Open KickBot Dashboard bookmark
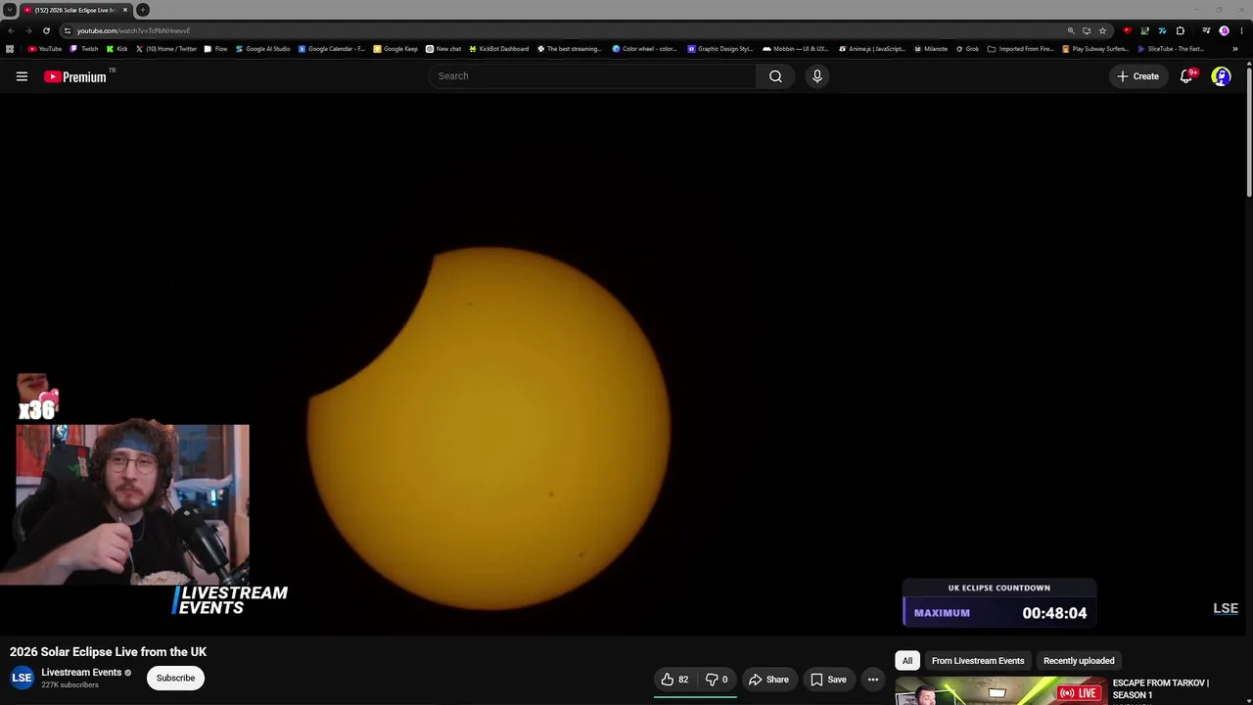The height and width of the screenshot is (705, 1253). [x=499, y=49]
